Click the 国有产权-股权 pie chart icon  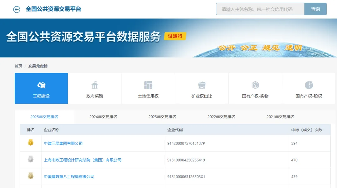(309, 85)
